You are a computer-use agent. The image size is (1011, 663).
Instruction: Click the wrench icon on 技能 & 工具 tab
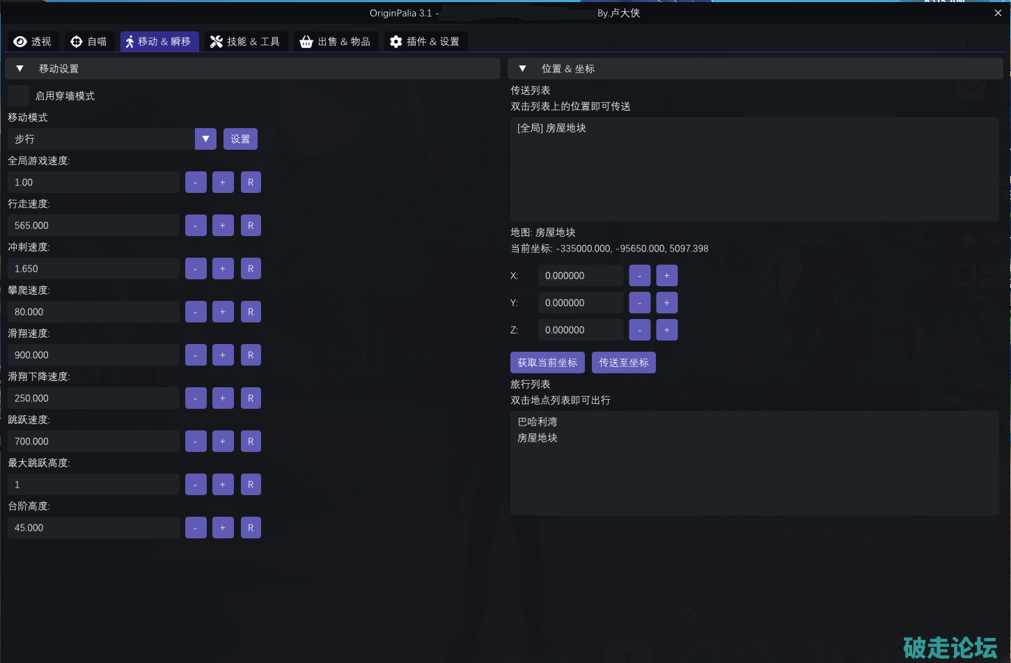tap(217, 42)
